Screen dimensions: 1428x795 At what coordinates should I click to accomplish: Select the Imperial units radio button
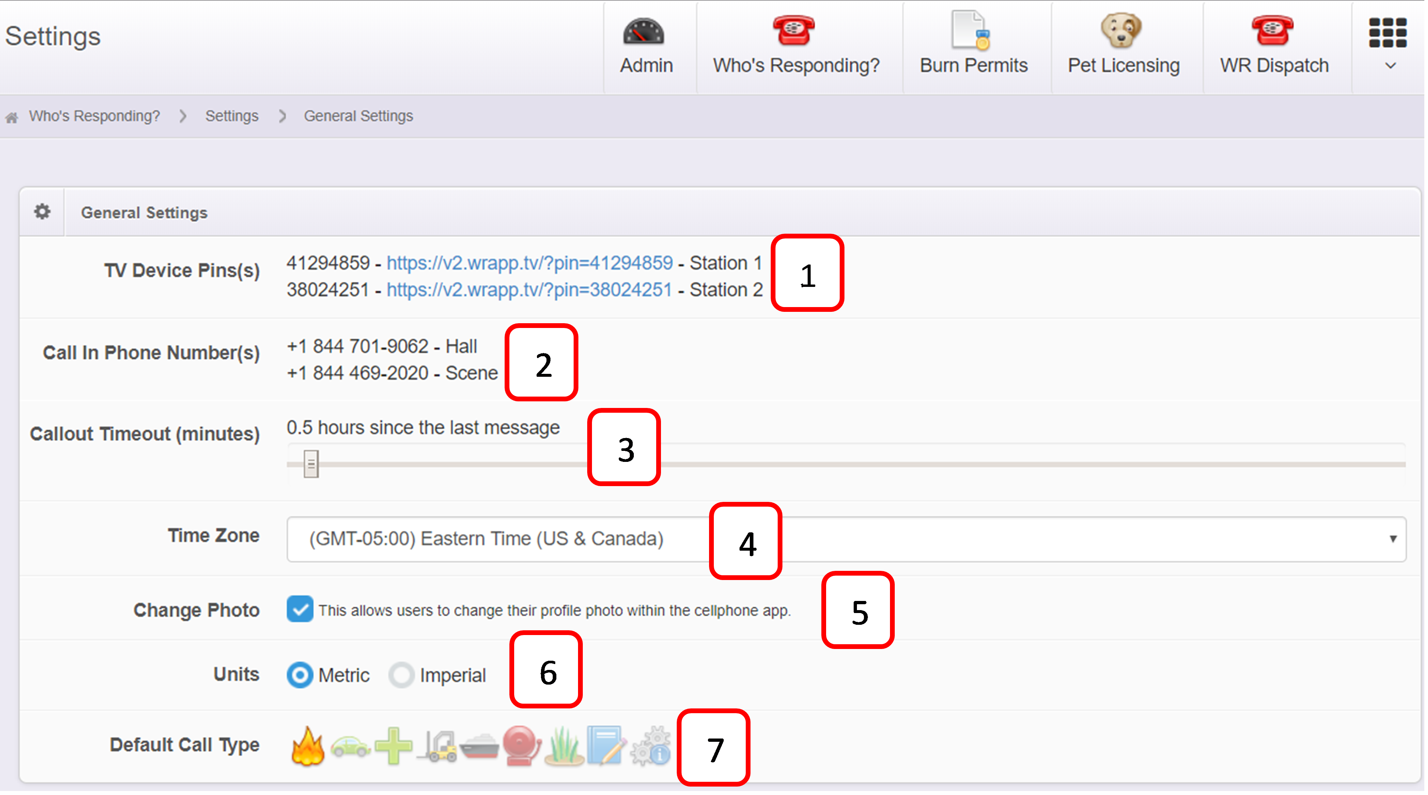click(x=401, y=675)
